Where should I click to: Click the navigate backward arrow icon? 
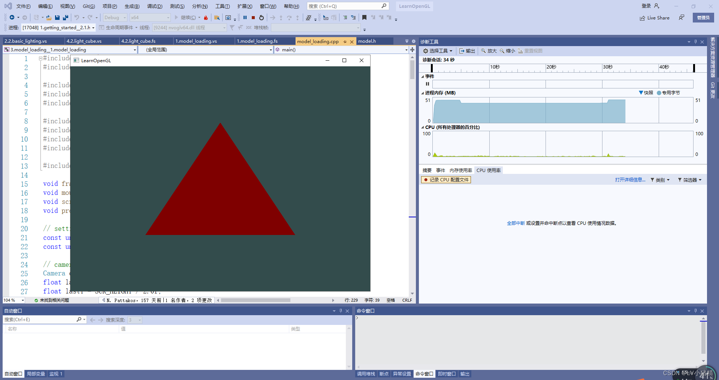12,18
